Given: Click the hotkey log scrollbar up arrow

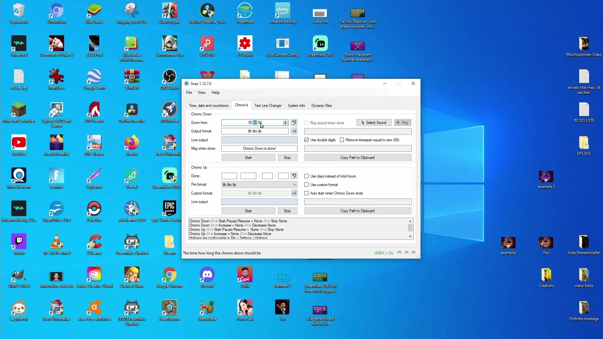Looking at the screenshot, I should (x=410, y=221).
